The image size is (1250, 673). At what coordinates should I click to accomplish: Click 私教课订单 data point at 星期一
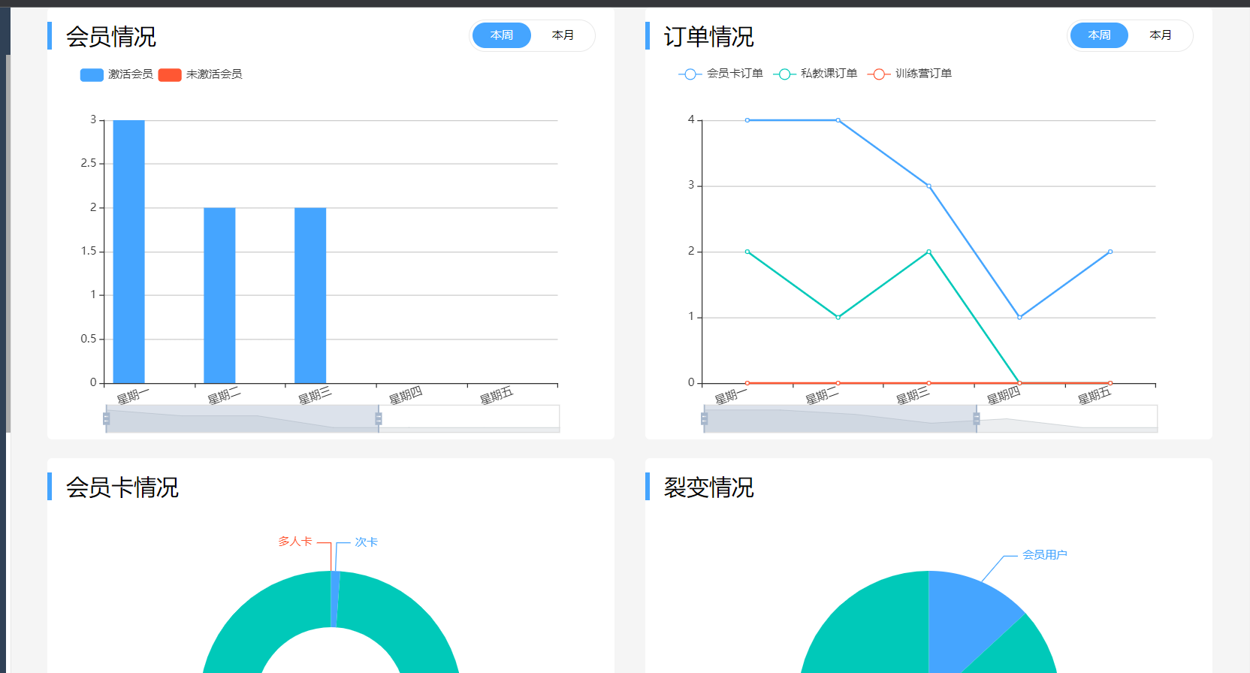coord(747,252)
